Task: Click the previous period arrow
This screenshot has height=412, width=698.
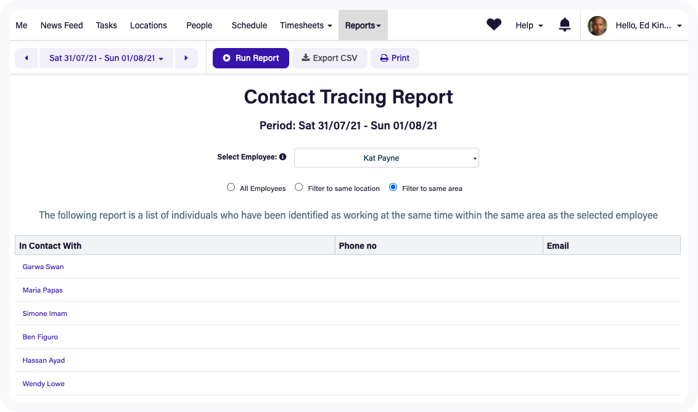Action: [26, 57]
